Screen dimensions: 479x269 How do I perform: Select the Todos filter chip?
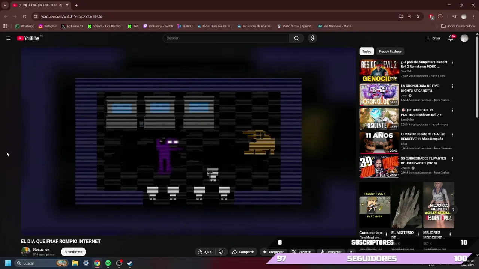click(x=367, y=51)
